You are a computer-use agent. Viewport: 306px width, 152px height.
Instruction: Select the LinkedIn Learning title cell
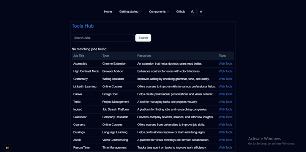tap(85, 87)
